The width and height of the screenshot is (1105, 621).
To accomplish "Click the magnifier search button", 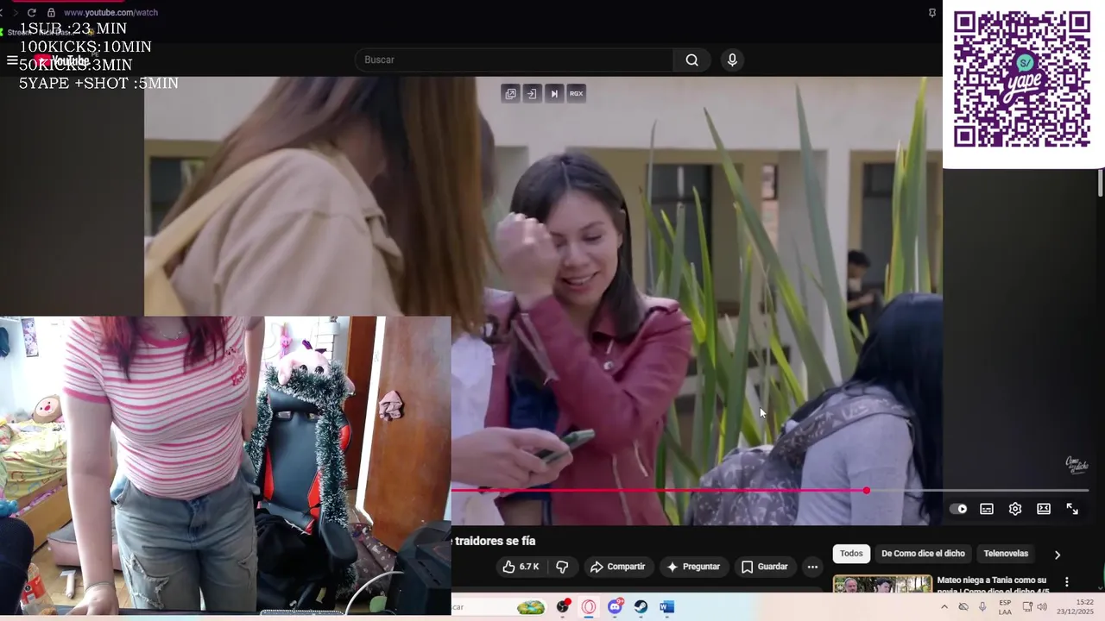I will pyautogui.click(x=692, y=60).
